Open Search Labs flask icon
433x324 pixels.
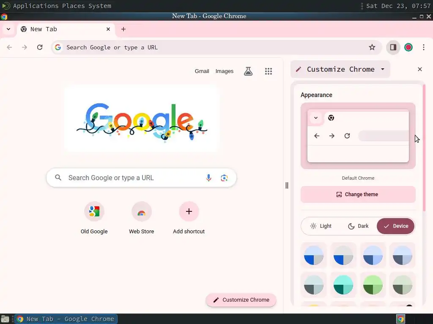pyautogui.click(x=248, y=71)
